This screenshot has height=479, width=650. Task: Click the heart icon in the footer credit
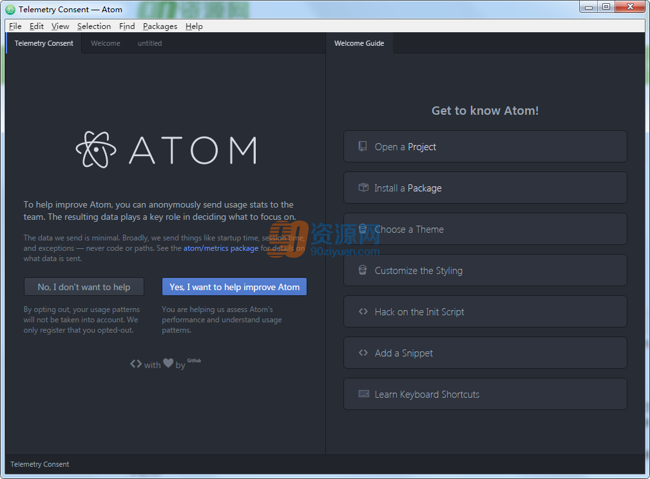[x=168, y=364]
